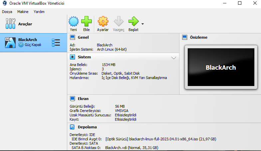Screen dimensions: 261x151
Task: Click the Önizleme section icon
Action: (x=184, y=37)
